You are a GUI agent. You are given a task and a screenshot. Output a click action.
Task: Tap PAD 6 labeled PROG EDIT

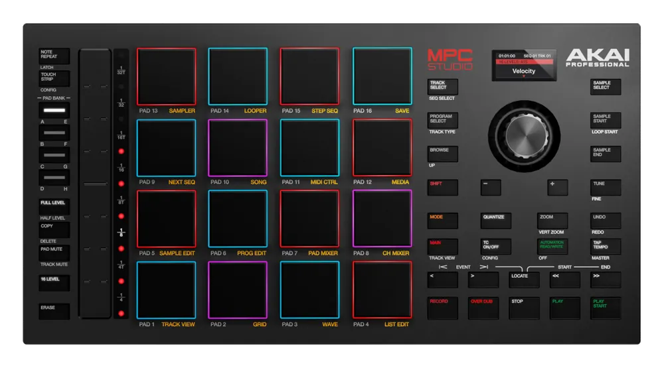[238, 219]
